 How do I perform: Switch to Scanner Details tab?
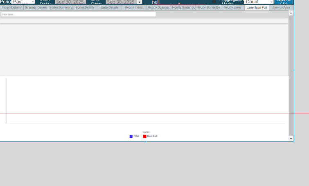pos(36,7)
